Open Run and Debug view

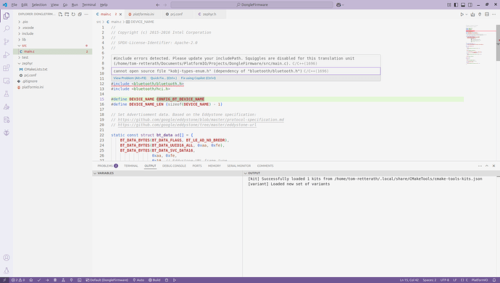(x=7, y=55)
